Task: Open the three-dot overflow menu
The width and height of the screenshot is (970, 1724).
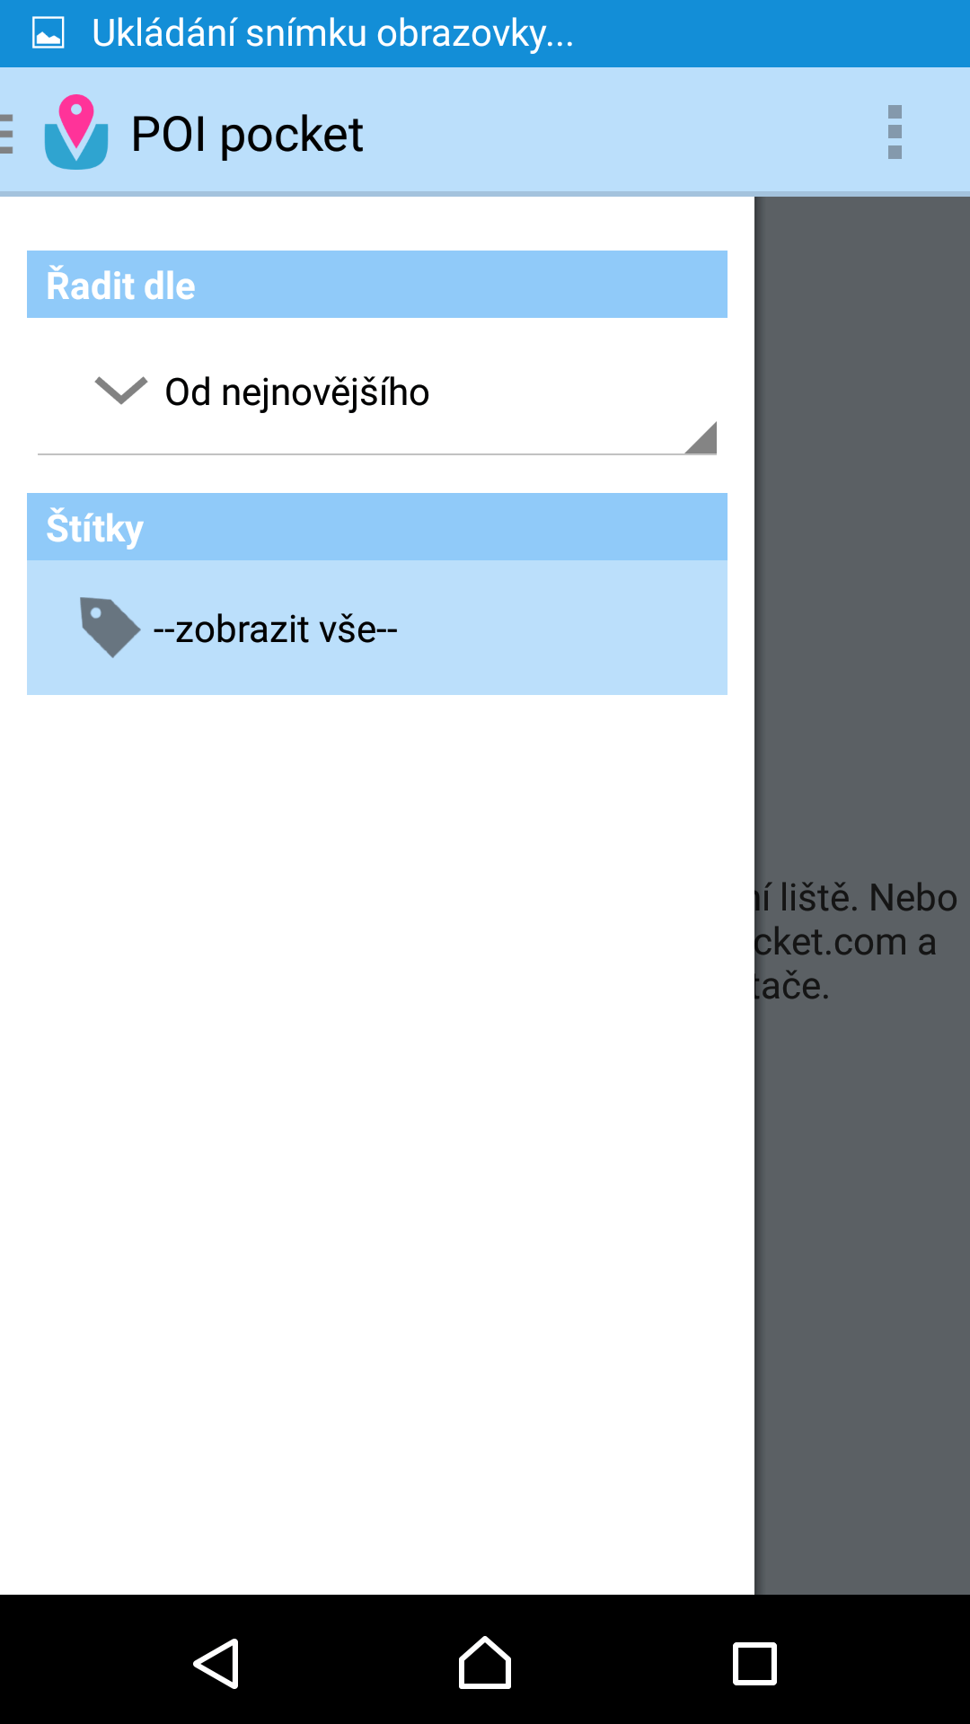Action: (x=895, y=132)
